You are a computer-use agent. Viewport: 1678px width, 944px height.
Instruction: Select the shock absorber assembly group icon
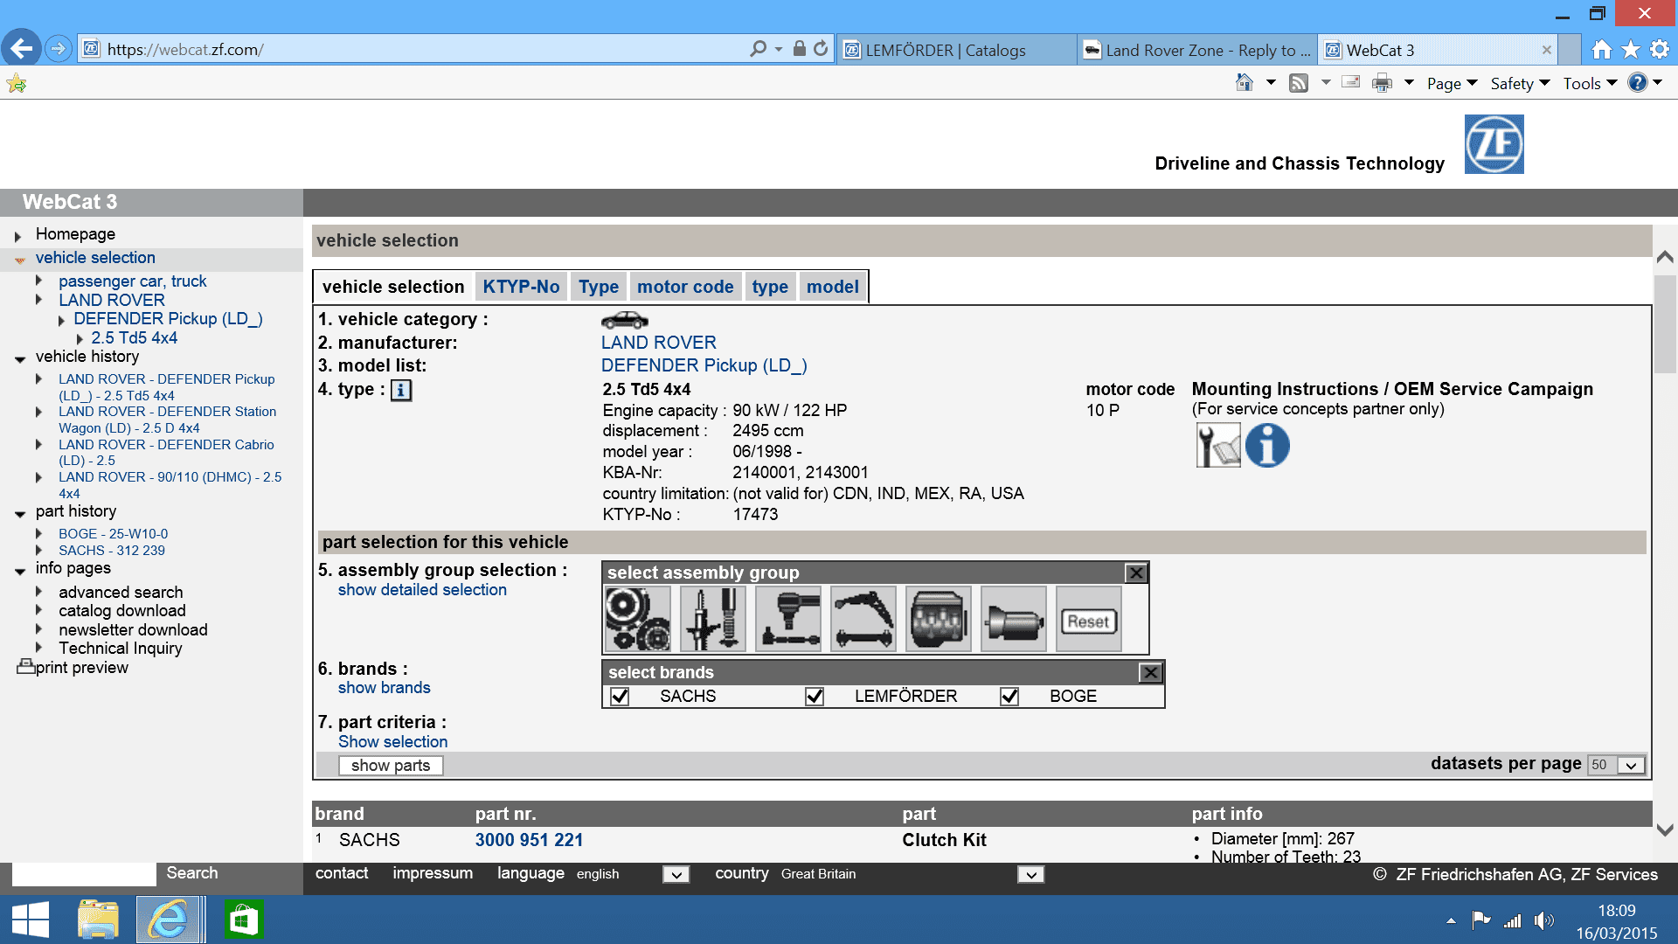tap(713, 619)
